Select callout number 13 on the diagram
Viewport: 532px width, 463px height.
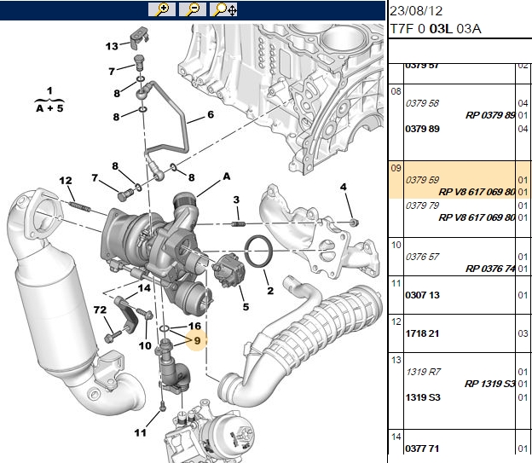tap(112, 46)
